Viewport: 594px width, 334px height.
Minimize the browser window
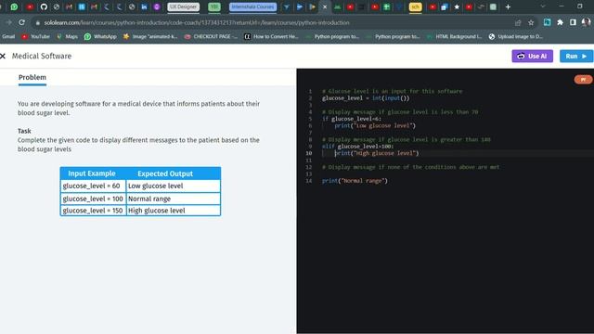click(562, 6)
